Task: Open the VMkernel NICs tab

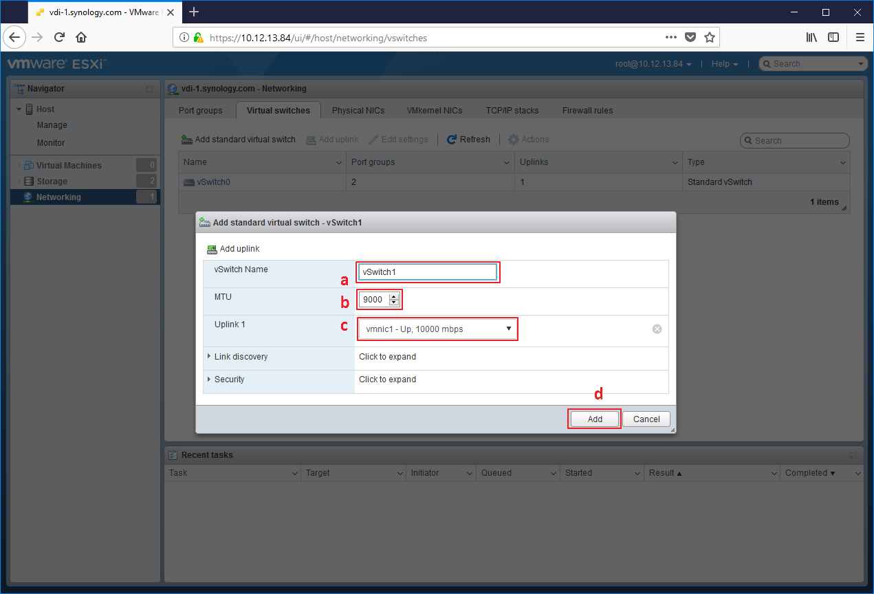Action: click(435, 110)
